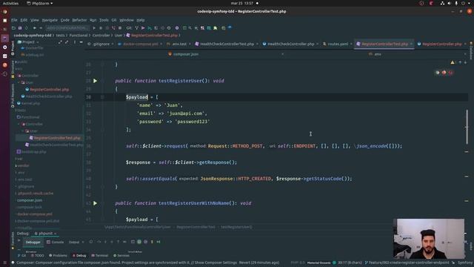Collapse the Functional tests folder
The width and height of the screenshot is (474, 267).
[29, 117]
